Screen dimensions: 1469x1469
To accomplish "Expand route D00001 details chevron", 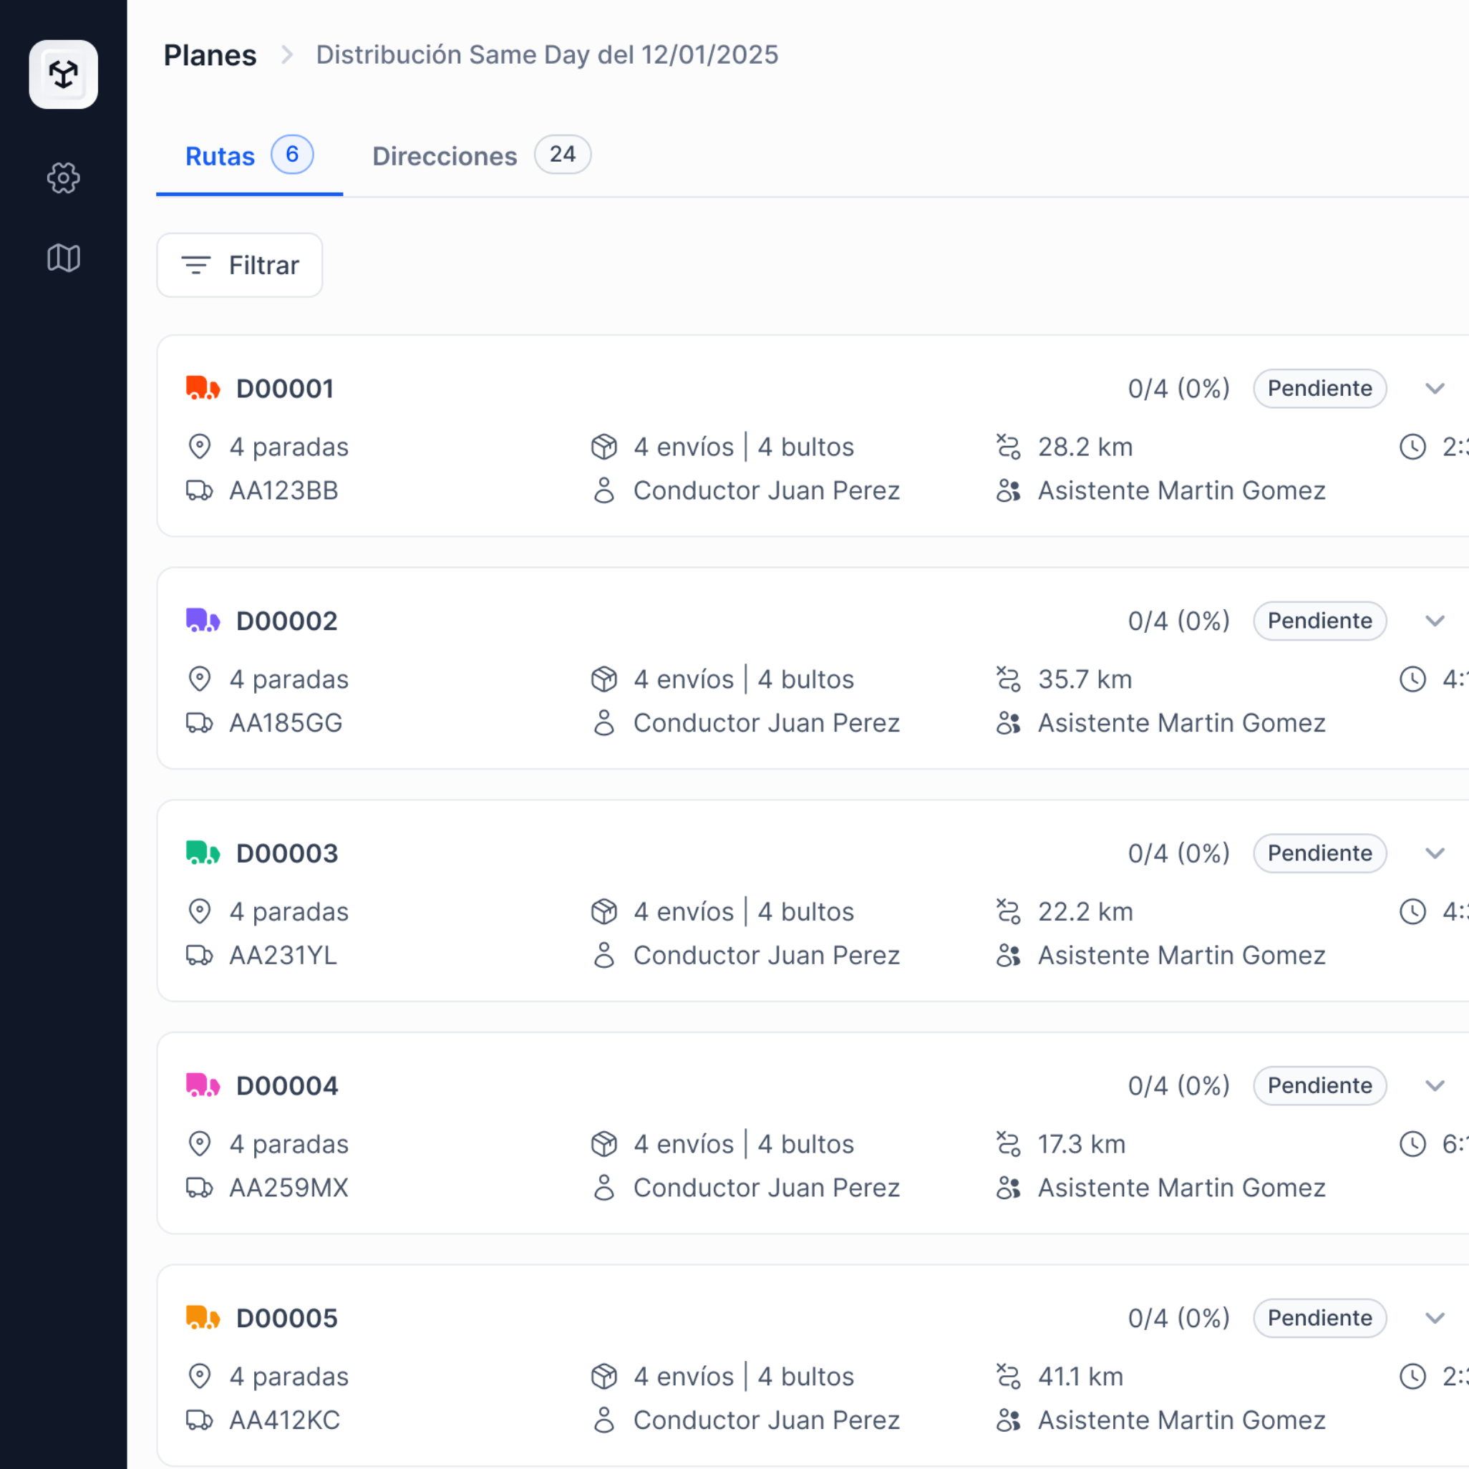I will coord(1434,389).
